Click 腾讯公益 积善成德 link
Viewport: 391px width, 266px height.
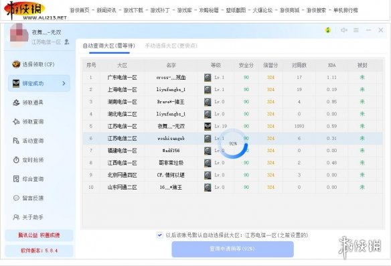39,235
